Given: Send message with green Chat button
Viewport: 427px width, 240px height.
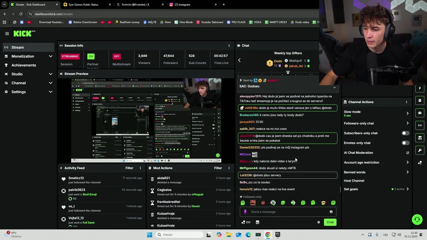Looking at the screenshot, I should [330, 222].
